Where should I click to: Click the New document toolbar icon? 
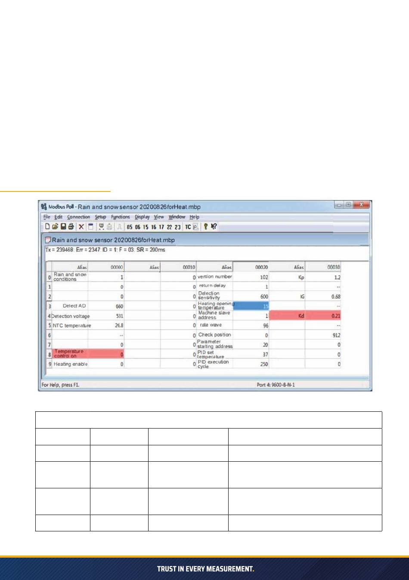(x=47, y=226)
